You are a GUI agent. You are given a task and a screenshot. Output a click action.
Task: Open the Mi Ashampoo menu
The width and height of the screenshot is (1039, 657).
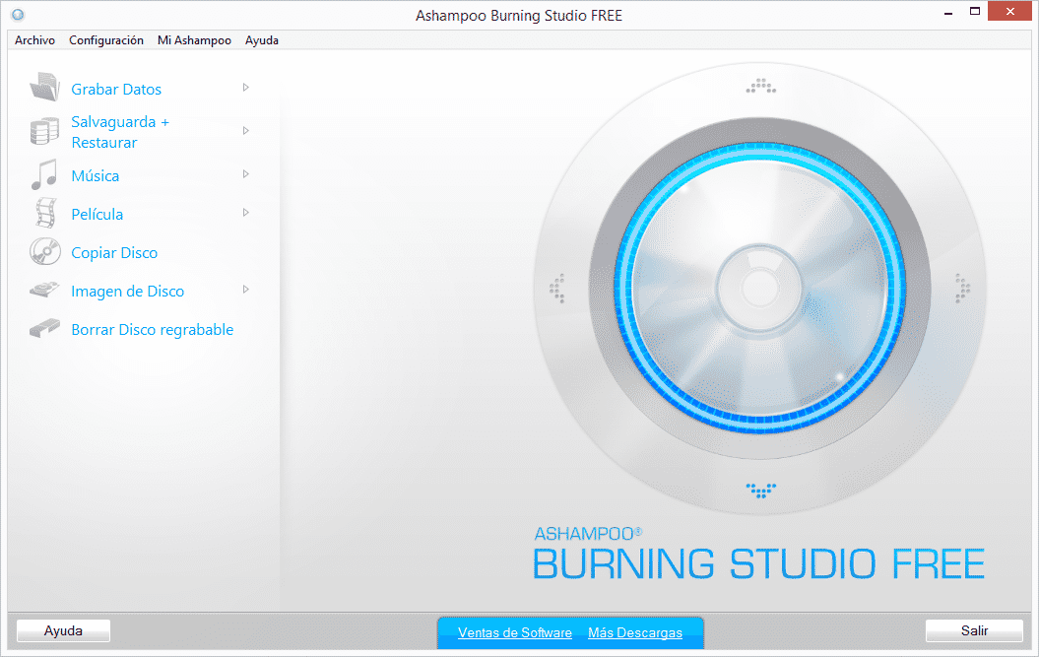point(194,40)
